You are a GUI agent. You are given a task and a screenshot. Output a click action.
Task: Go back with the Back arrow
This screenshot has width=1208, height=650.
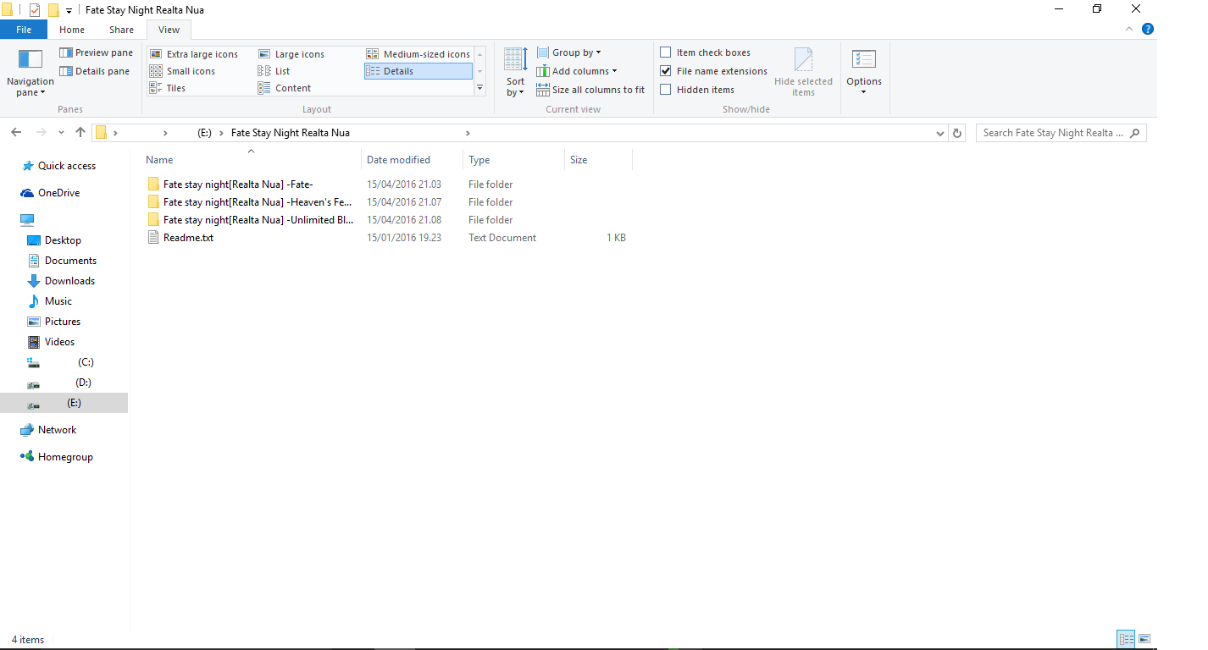(x=16, y=133)
